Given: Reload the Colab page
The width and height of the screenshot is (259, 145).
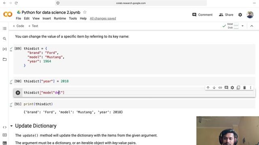Looking at the screenshot, I should tap(16, 3).
